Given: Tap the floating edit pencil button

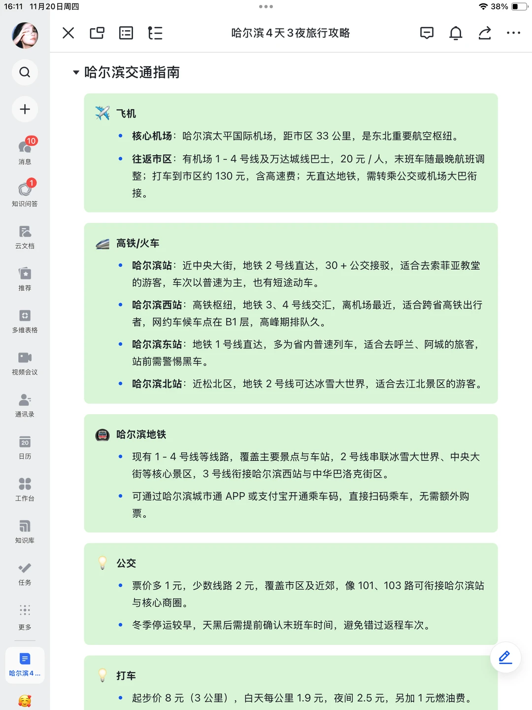Looking at the screenshot, I should tap(504, 657).
